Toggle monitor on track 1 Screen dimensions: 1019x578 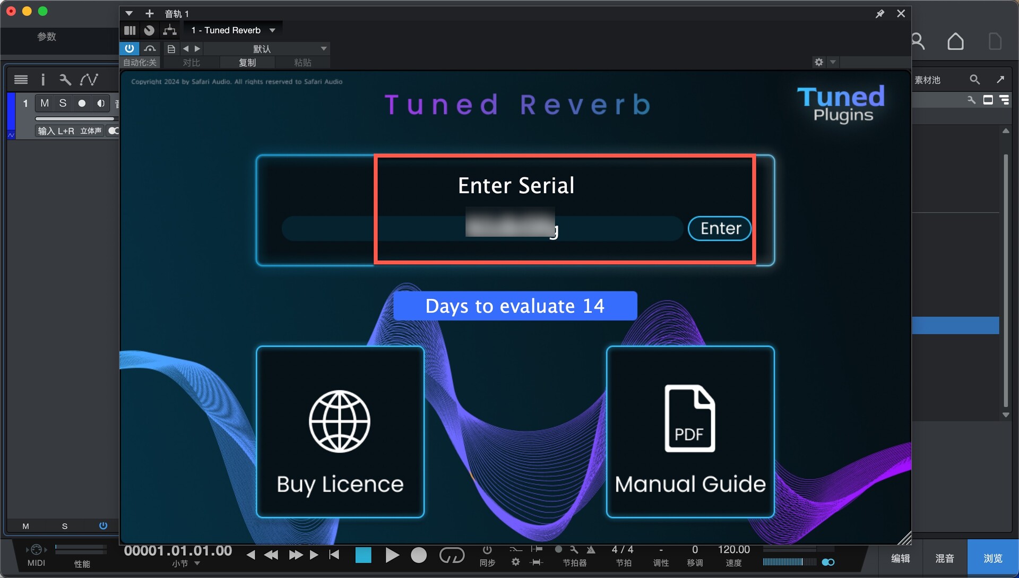pyautogui.click(x=100, y=103)
